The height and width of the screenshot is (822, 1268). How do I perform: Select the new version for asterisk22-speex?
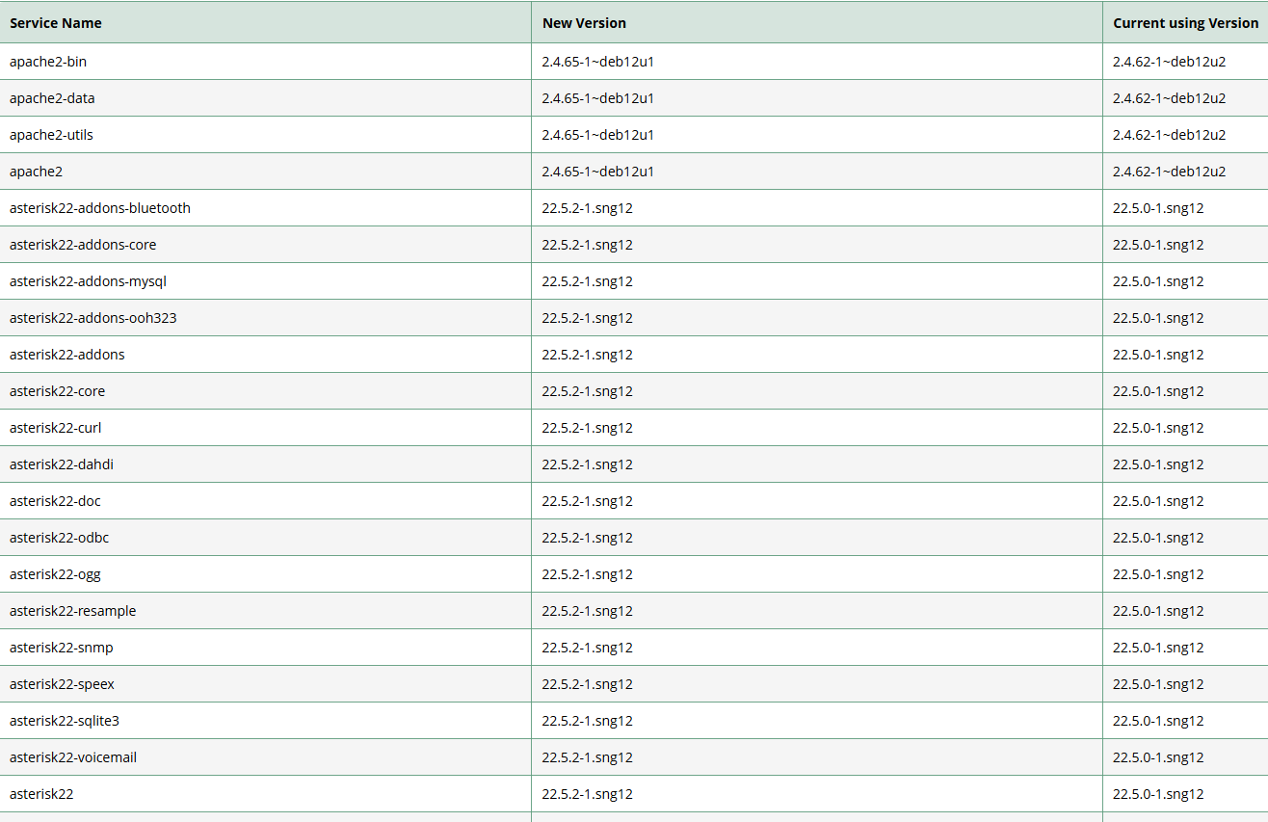click(587, 684)
